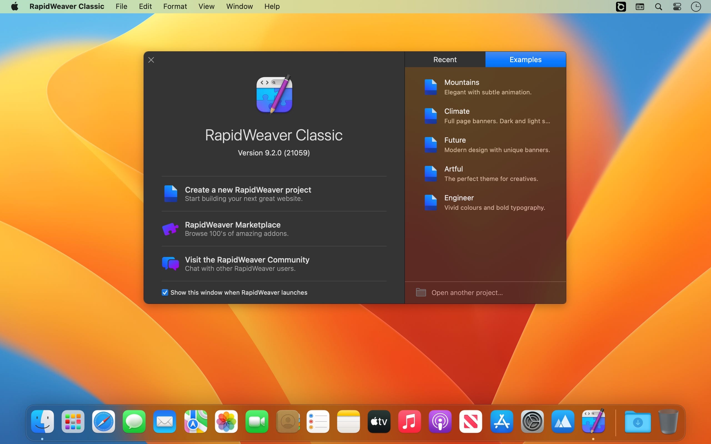Image resolution: width=711 pixels, height=444 pixels.
Task: Open the File menu
Action: (x=121, y=6)
